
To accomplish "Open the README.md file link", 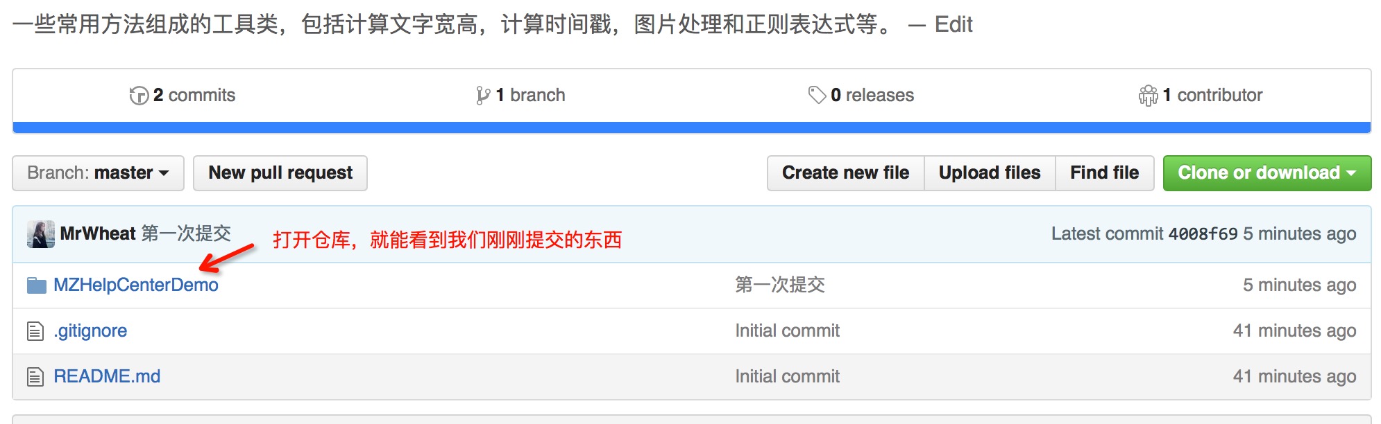I will 107,377.
